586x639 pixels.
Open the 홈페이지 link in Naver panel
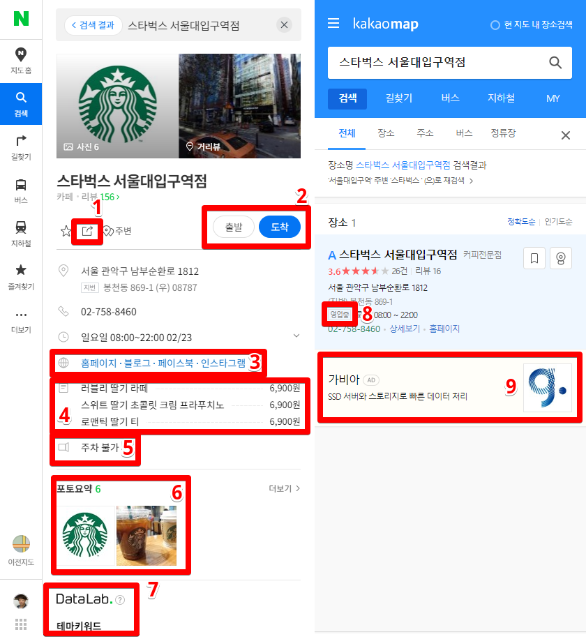[x=98, y=363]
